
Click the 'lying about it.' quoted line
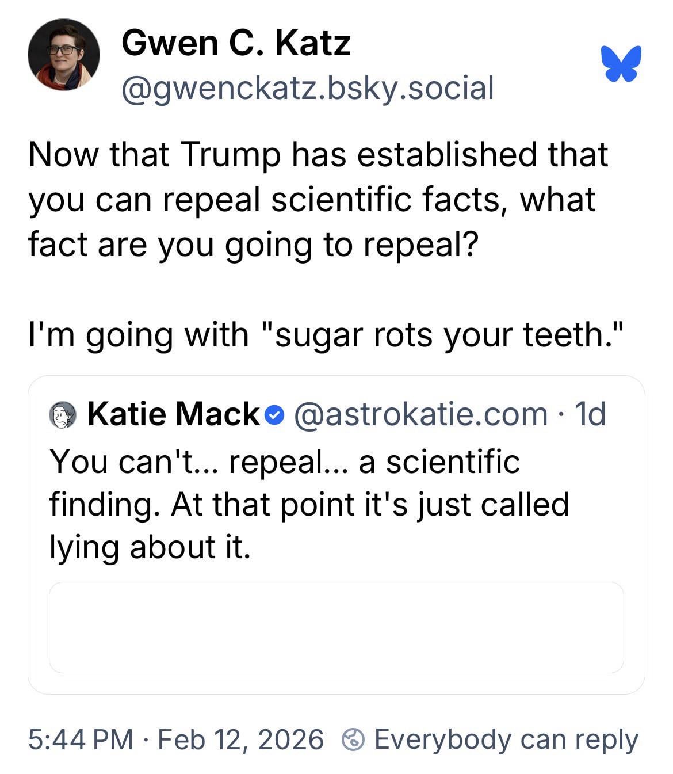[150, 547]
